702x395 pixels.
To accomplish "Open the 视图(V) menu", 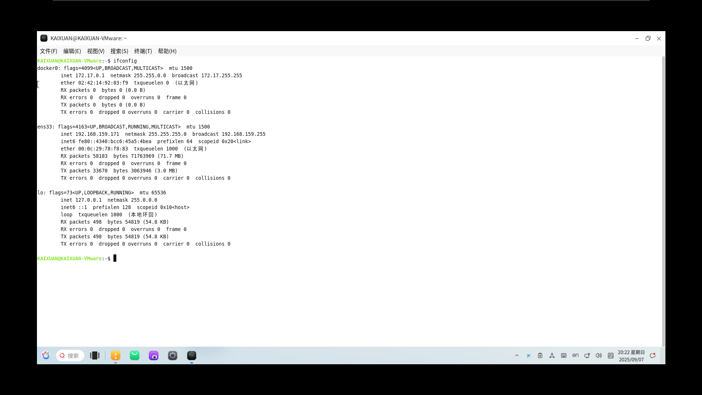I will point(95,51).
